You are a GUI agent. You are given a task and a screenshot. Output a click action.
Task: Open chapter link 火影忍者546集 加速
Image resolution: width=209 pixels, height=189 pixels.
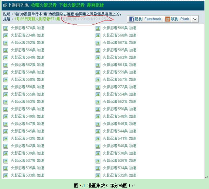tap(120, 124)
